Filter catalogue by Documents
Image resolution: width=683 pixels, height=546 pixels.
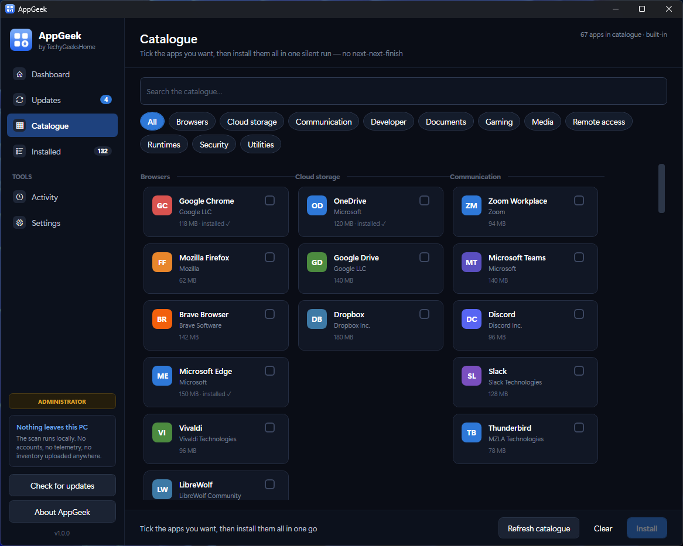tap(446, 122)
